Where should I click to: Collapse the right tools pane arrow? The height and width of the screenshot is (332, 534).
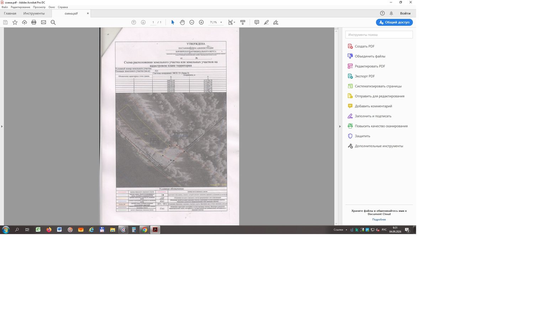[x=340, y=126]
